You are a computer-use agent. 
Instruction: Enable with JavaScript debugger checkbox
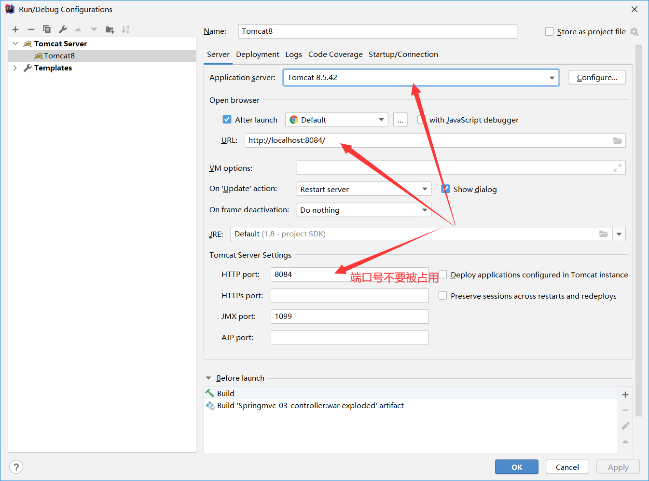421,119
